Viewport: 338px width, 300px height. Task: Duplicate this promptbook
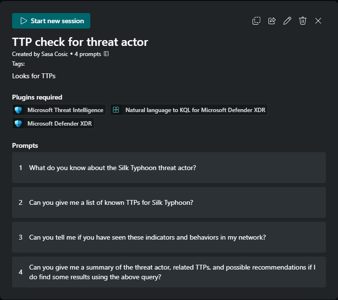(x=256, y=21)
